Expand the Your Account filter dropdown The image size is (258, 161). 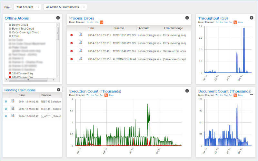[38, 7]
